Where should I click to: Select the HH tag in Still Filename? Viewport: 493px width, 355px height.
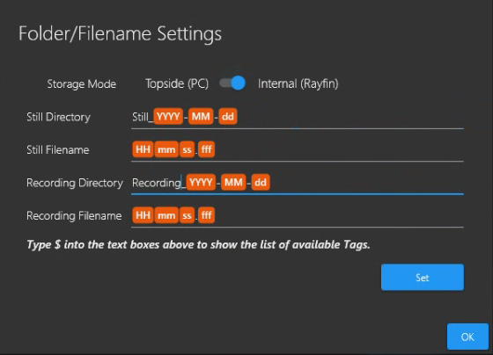click(x=143, y=149)
